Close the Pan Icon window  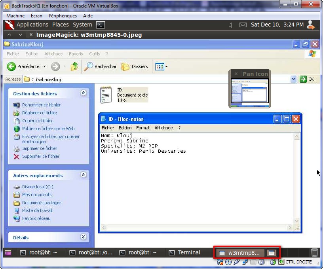point(236,74)
